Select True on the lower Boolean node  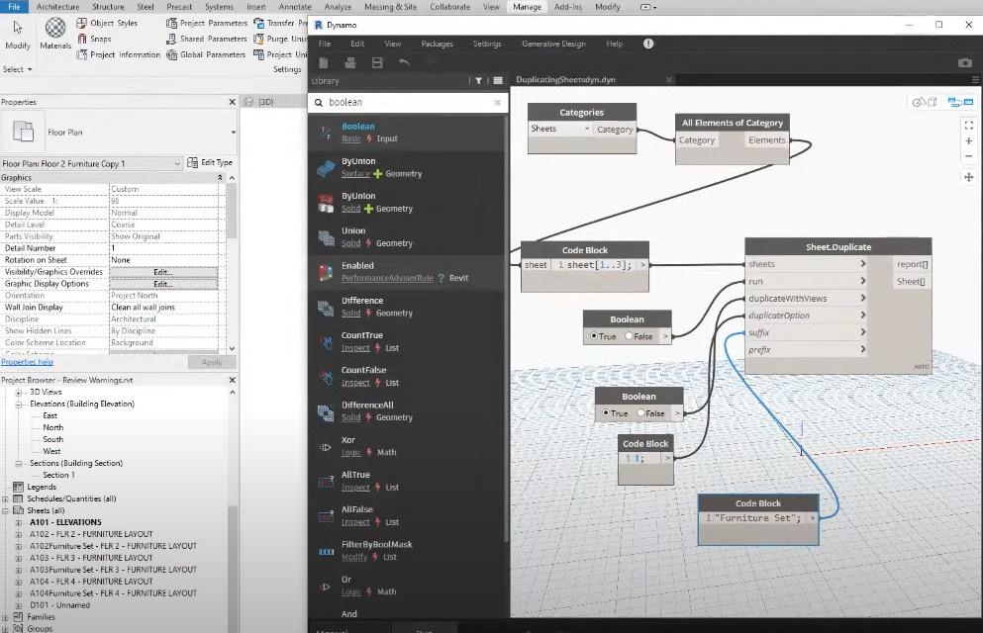pos(606,413)
